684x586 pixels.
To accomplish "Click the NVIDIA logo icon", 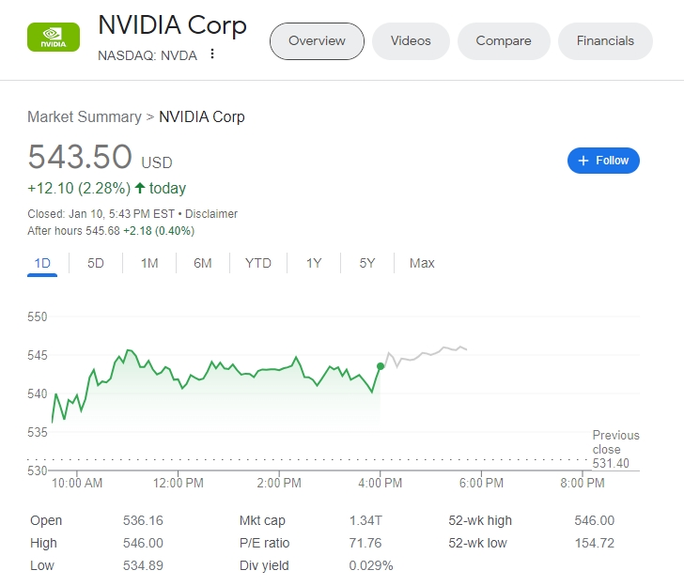I will (54, 37).
